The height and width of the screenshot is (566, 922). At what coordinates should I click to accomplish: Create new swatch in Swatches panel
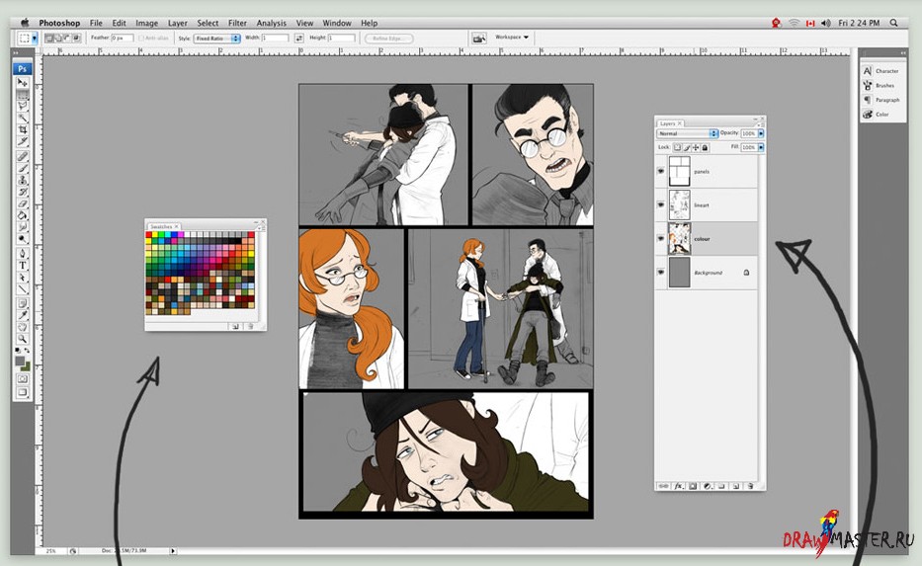click(236, 326)
